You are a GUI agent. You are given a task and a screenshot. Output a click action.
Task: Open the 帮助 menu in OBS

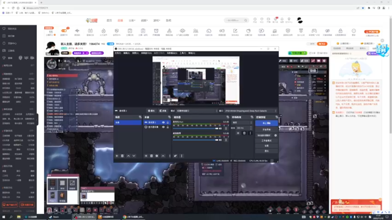[192, 53]
